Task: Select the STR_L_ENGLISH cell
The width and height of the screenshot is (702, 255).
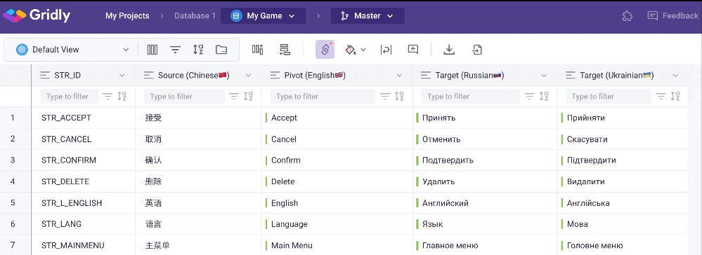Action: pyautogui.click(x=84, y=203)
